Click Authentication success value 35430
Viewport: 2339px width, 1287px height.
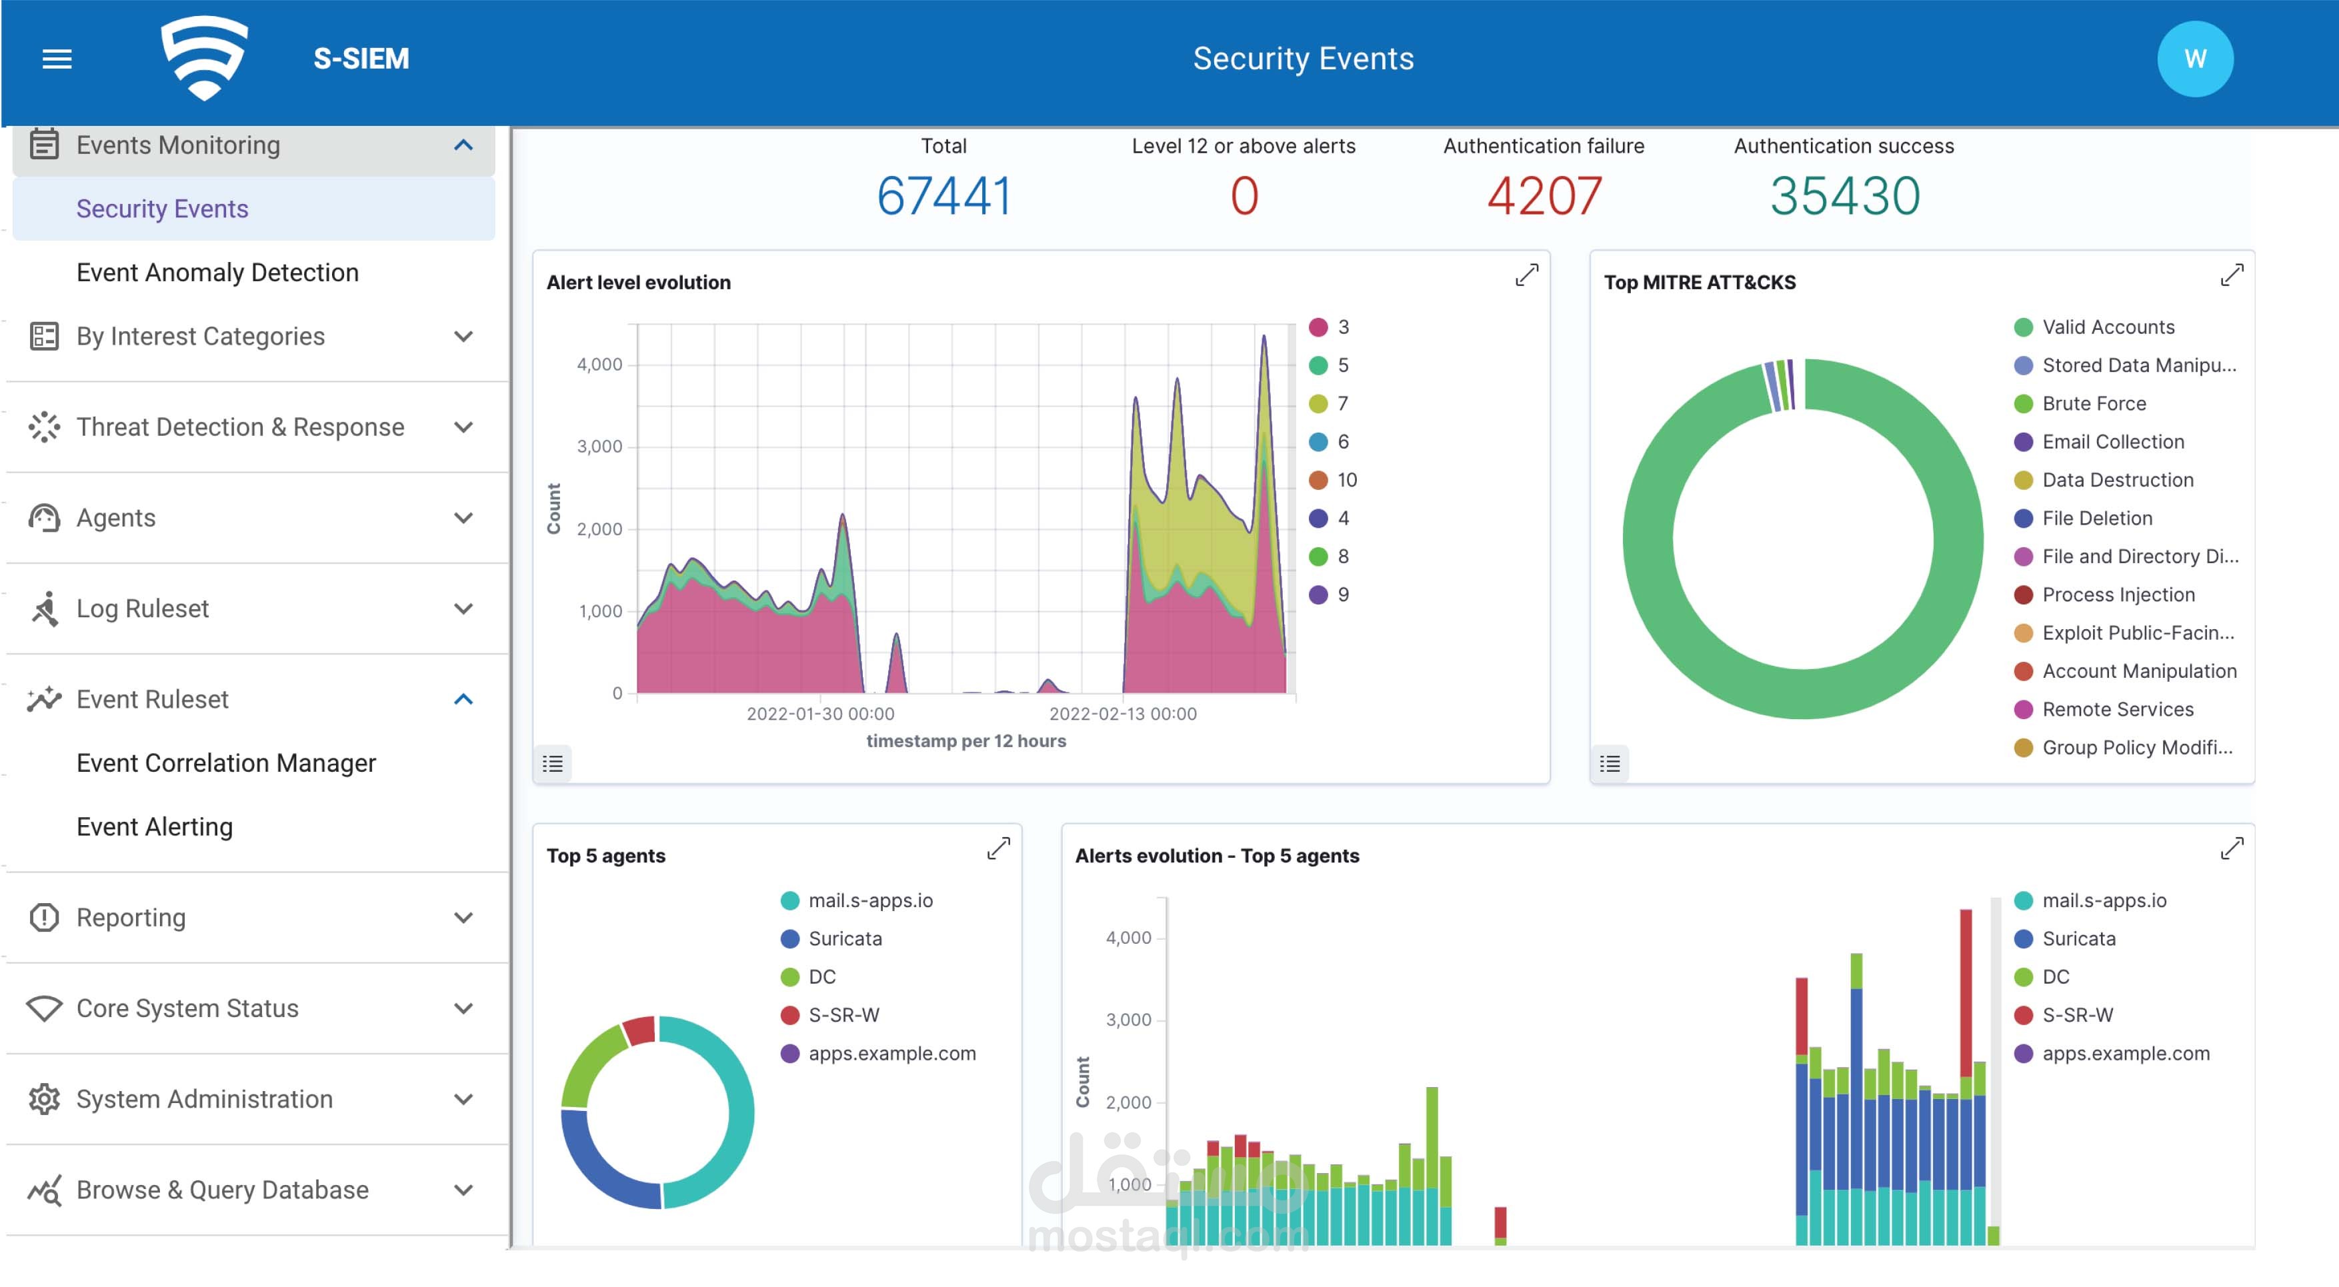click(1844, 196)
